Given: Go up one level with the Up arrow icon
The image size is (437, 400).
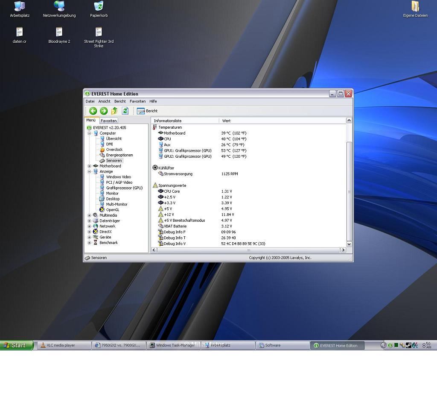Looking at the screenshot, I should (114, 111).
